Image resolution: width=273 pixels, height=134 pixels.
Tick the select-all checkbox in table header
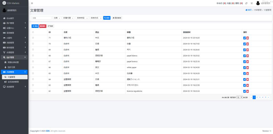click(33, 32)
